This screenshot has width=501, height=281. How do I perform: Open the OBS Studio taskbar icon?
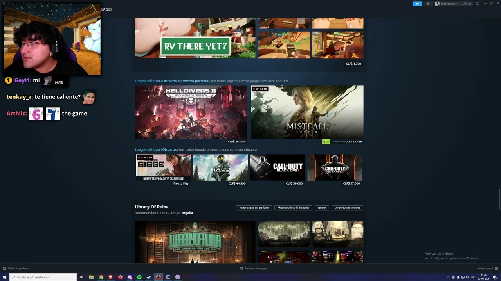(x=159, y=277)
